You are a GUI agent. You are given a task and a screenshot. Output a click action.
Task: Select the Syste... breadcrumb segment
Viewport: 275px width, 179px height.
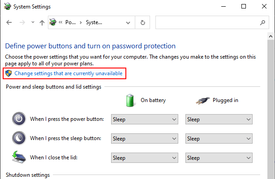click(94, 22)
